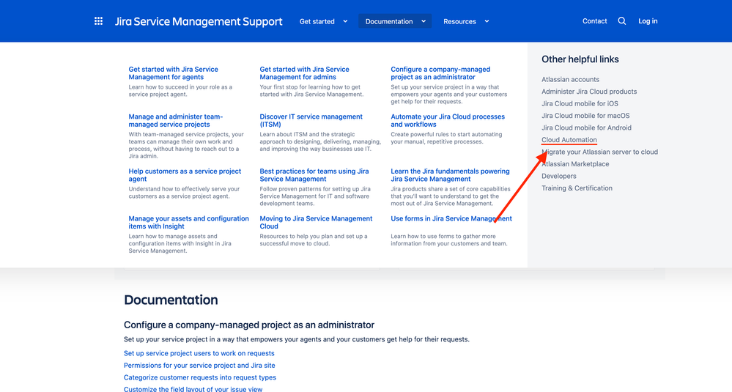Click the Configure a company-managed project subheading
732x392 pixels.
point(249,325)
